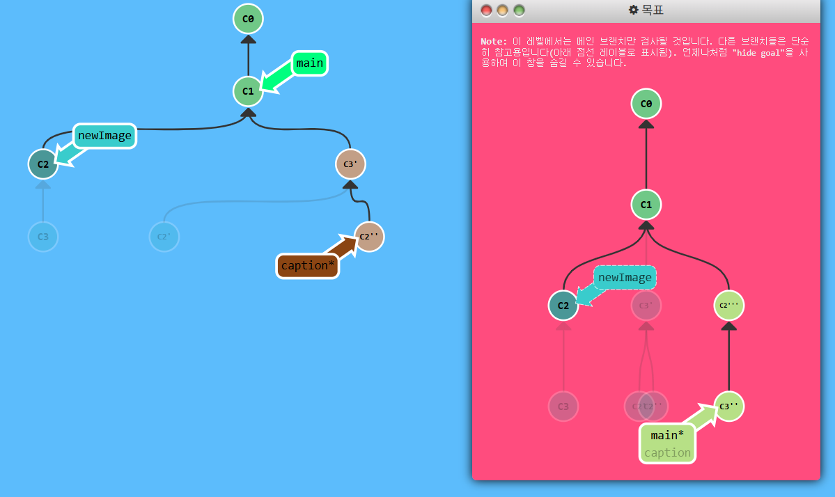Select the solid newImage branch label

pos(104,136)
